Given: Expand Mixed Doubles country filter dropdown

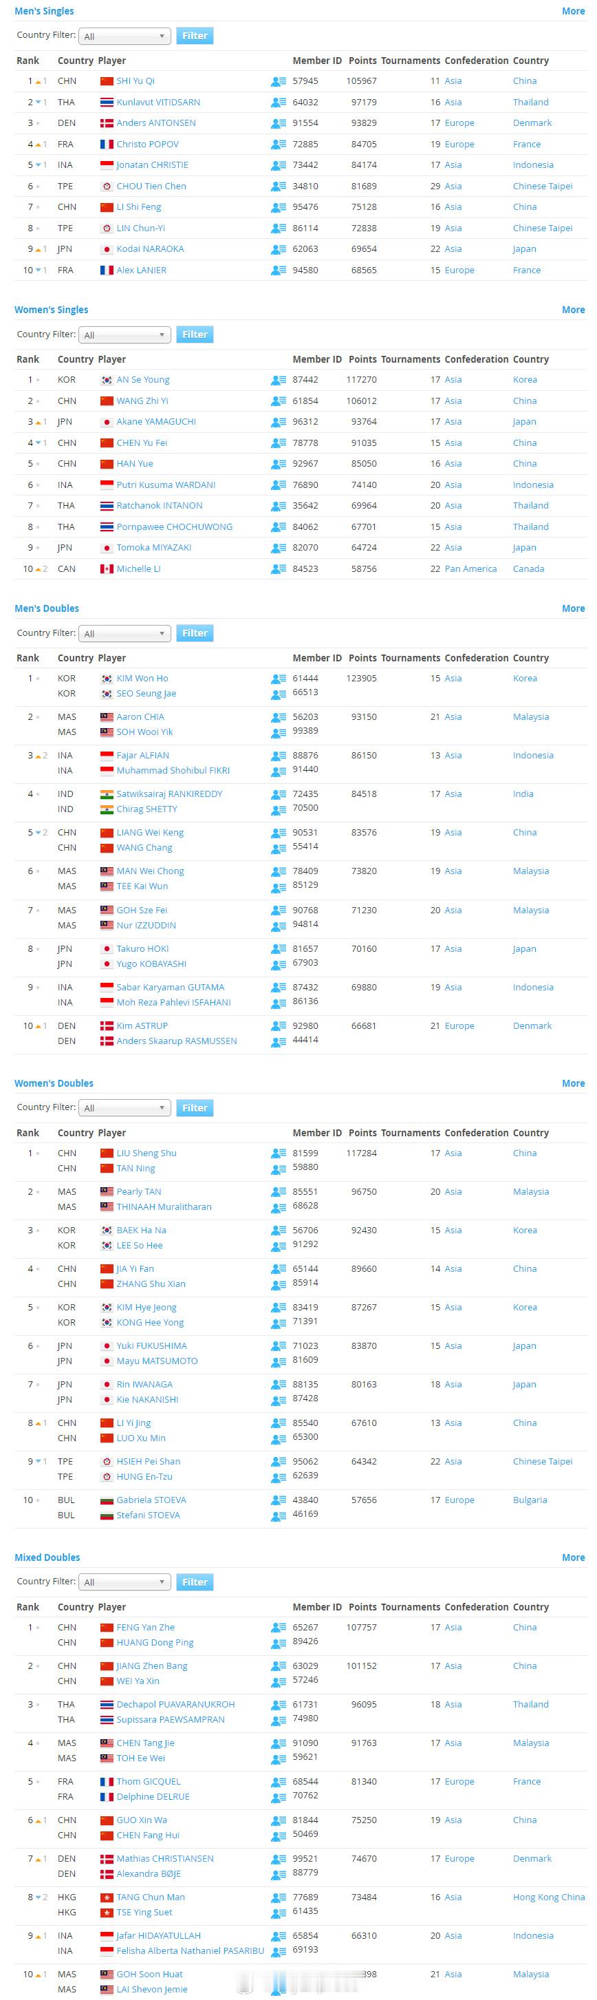Looking at the screenshot, I should coord(124,1582).
